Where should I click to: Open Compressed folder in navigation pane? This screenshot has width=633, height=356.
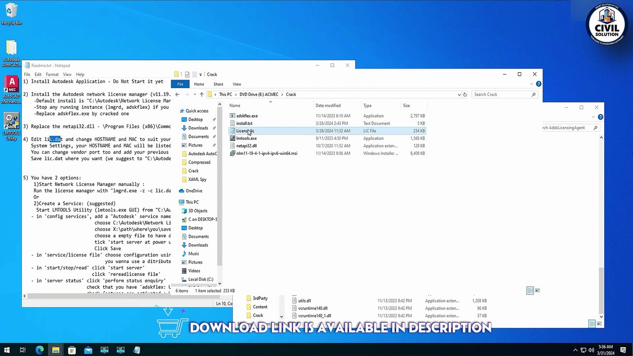tap(199, 162)
